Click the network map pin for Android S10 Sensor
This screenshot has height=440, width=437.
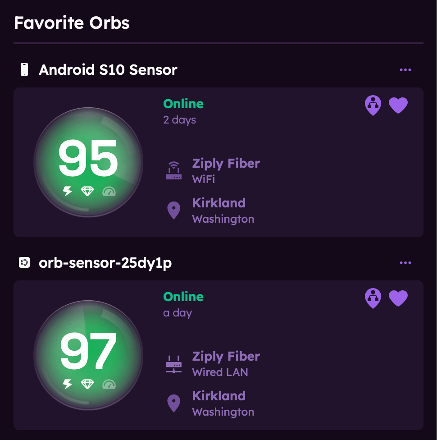tap(373, 105)
